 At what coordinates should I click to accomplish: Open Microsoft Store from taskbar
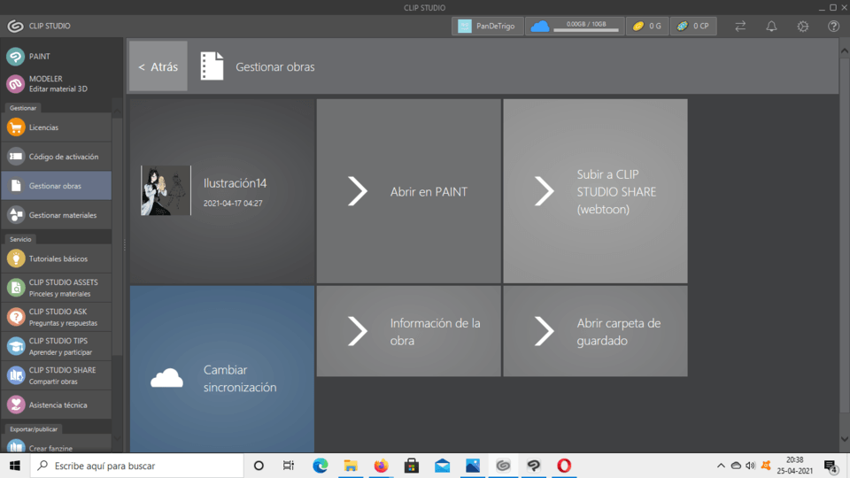pyautogui.click(x=412, y=466)
